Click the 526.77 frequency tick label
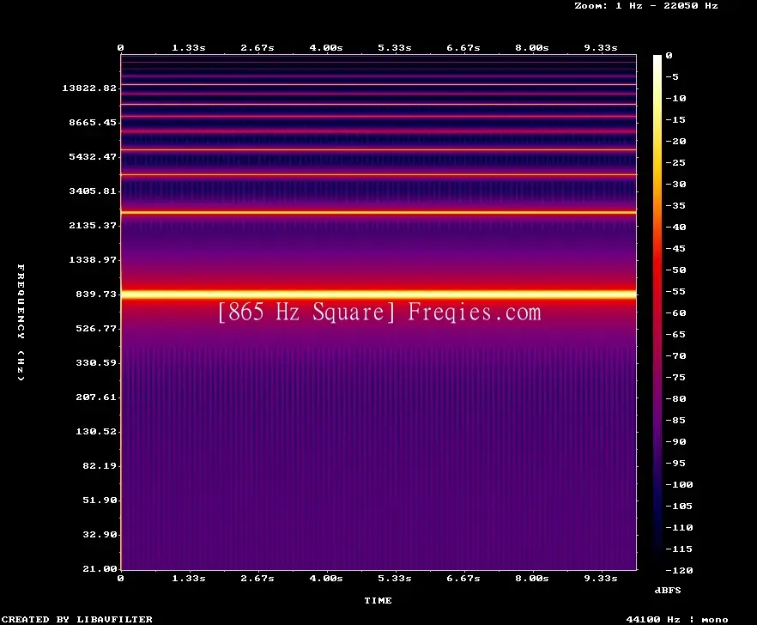Screen dimensions: 757x625 tap(96, 329)
